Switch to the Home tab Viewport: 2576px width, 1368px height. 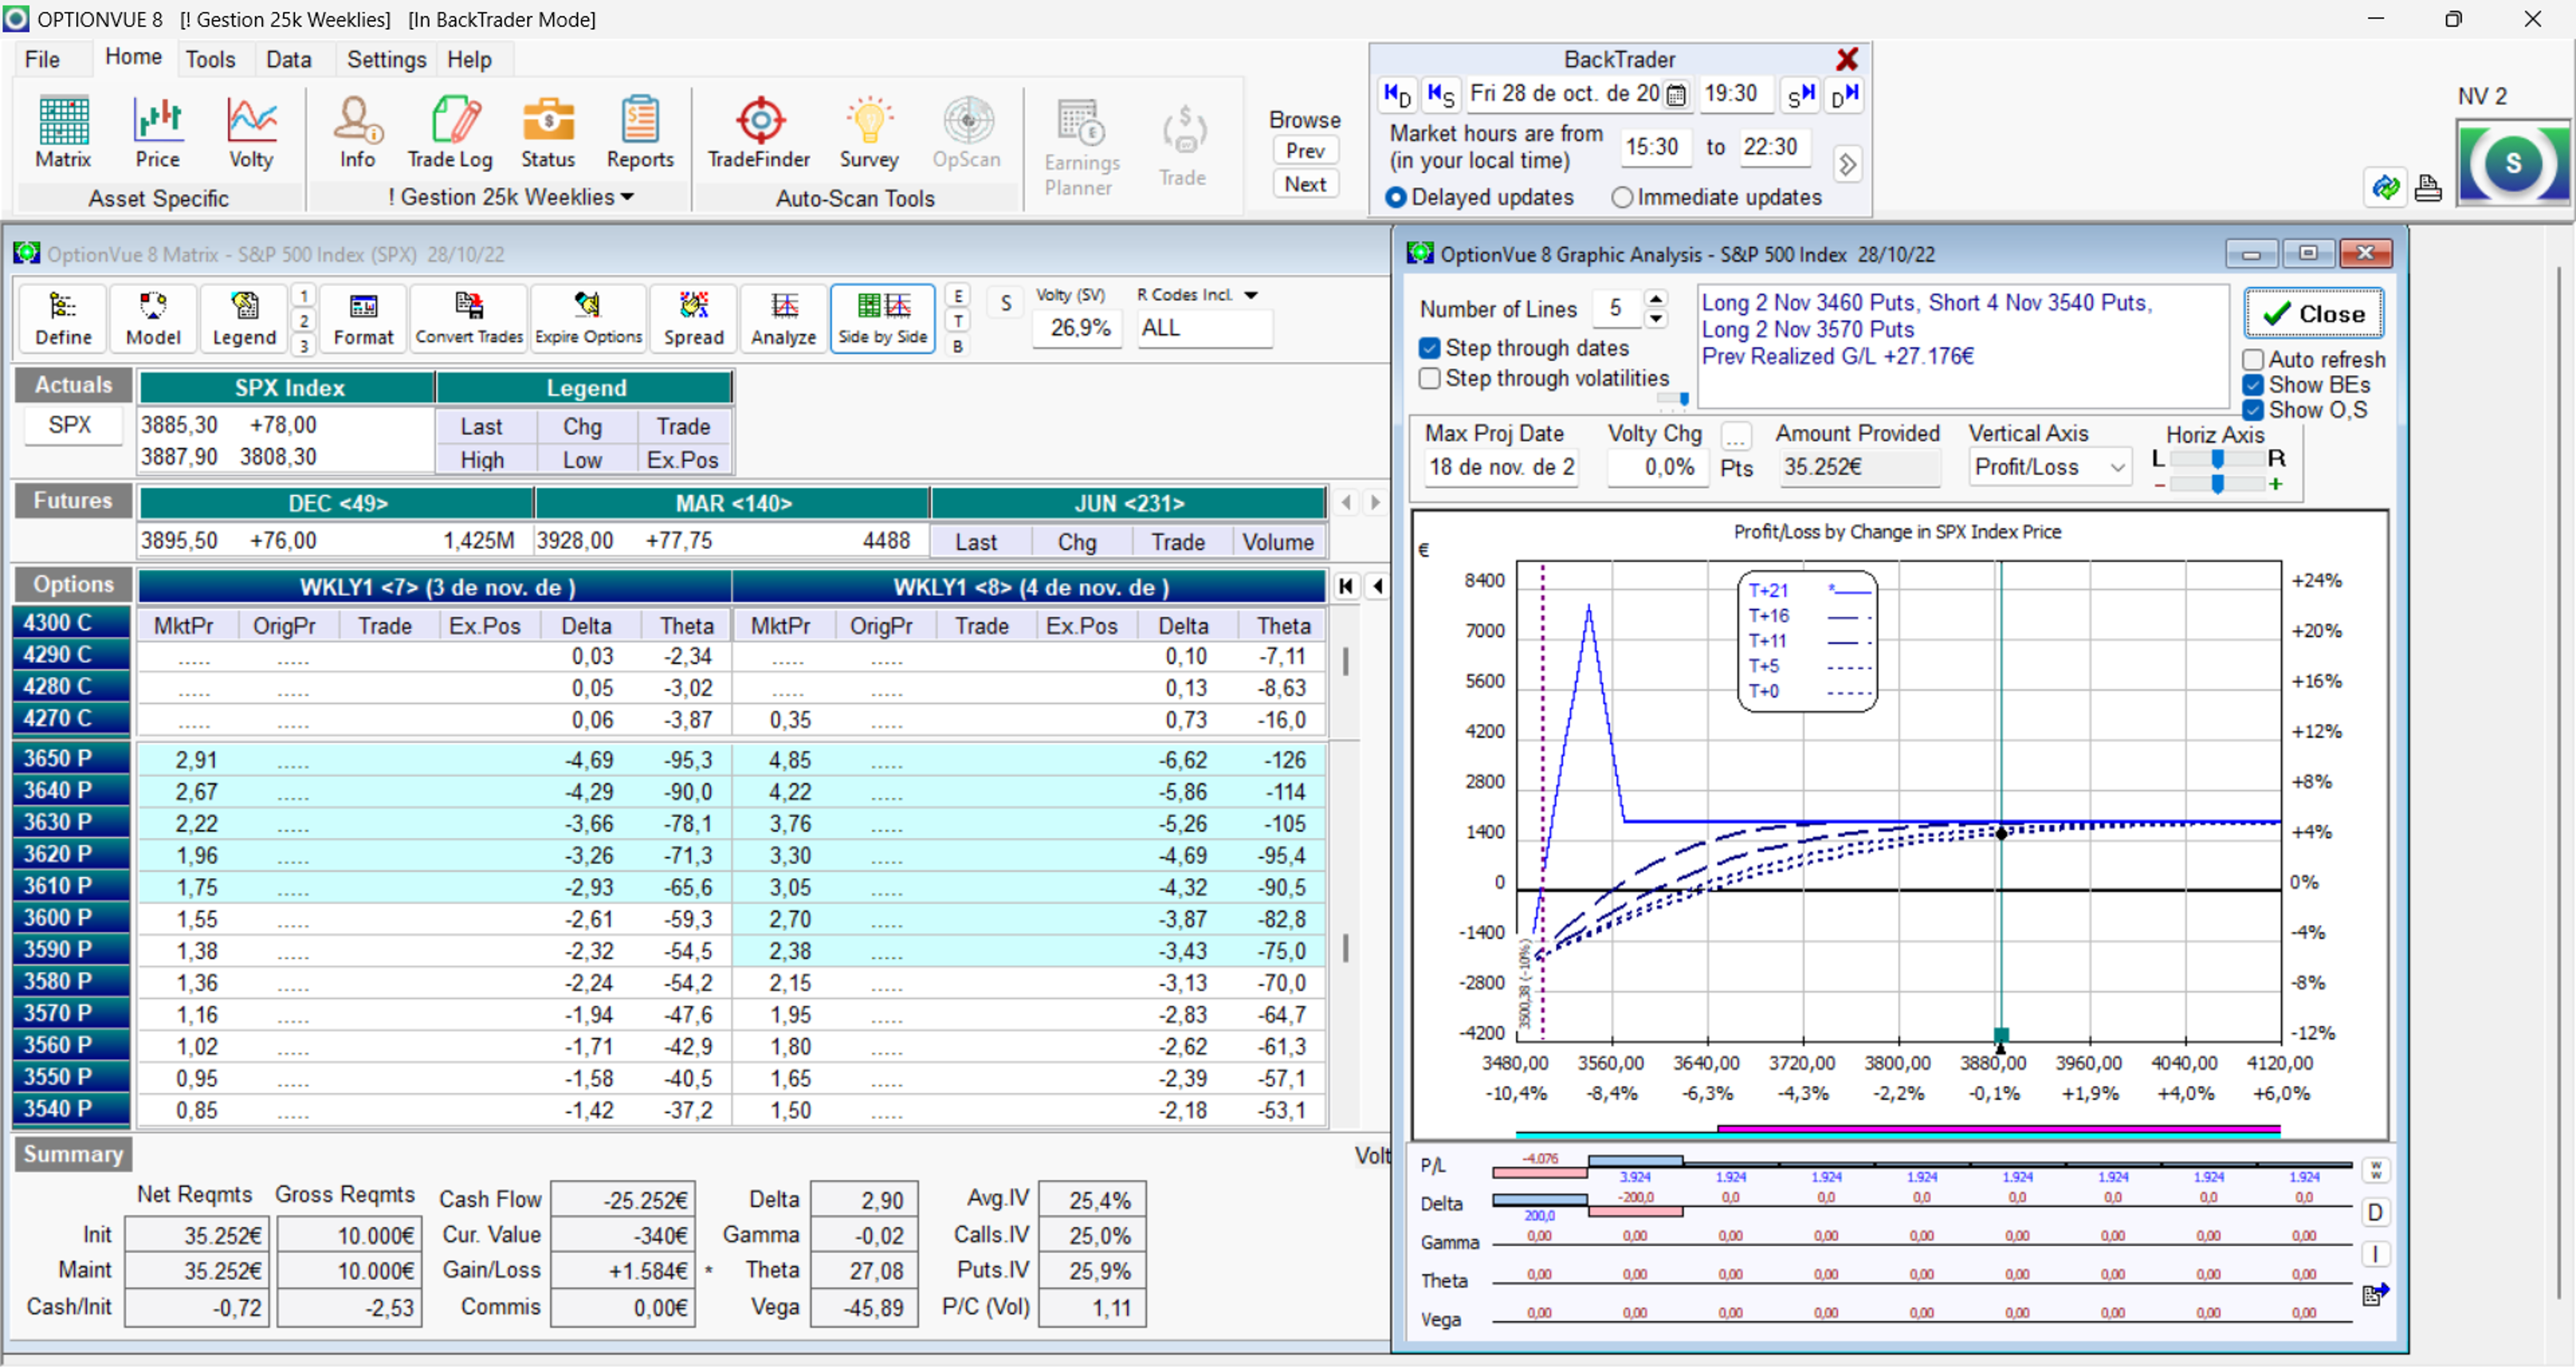133,57
